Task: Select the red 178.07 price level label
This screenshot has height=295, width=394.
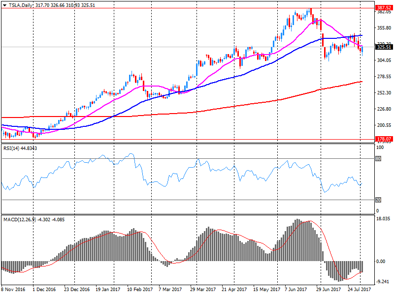Action: [384, 139]
